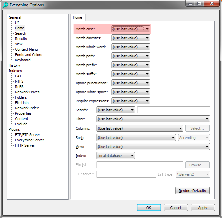Open the Ignore white-space dropdown
This screenshot has width=222, height=218.
(131, 92)
